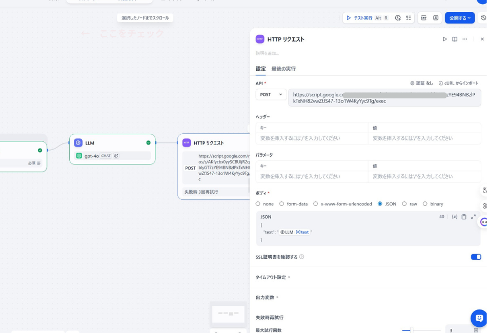Run this HTTP node with the play icon
The width and height of the screenshot is (487, 333).
point(444,39)
